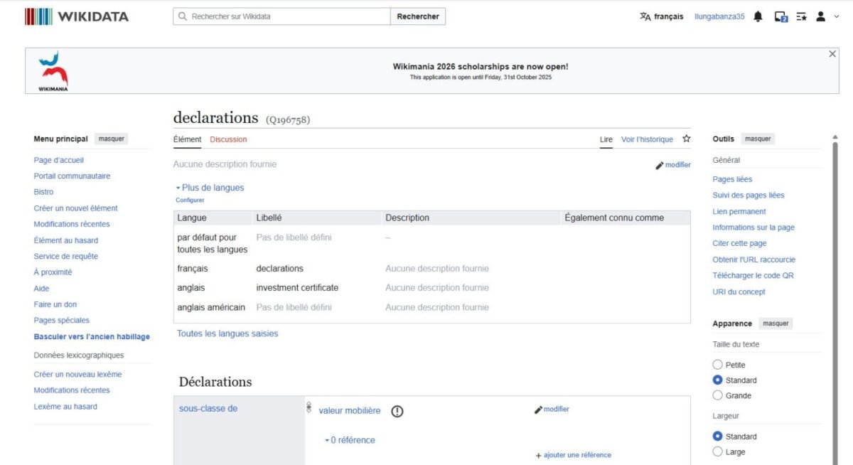Close the Wikimania banner
This screenshot has height=465, width=853.
coord(832,54)
